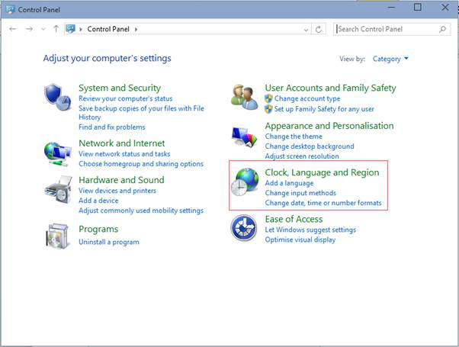
Task: Click the Control Panel icon in address bar
Action: click(x=71, y=29)
